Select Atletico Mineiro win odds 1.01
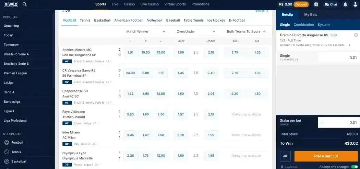The height and width of the screenshot is (169, 360). (130, 52)
